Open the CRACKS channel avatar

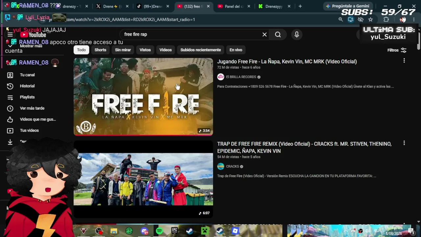[x=221, y=166]
